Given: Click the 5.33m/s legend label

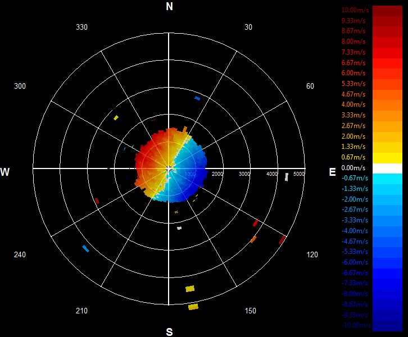Looking at the screenshot, I should (353, 84).
